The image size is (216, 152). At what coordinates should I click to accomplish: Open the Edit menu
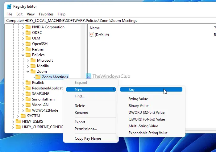tap(19, 14)
